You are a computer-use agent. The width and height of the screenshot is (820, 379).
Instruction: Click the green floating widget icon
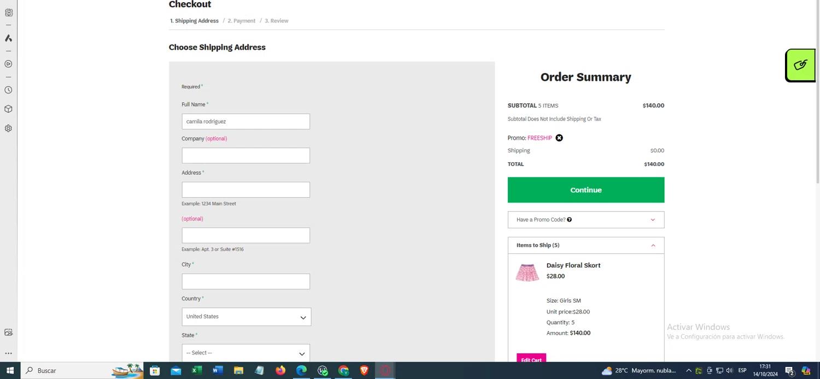(x=800, y=66)
